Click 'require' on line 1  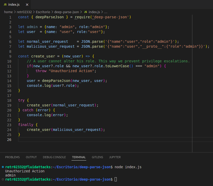pos(82,17)
